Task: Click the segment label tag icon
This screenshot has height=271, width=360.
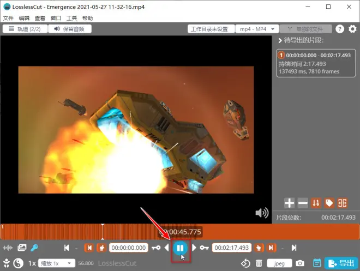Action: coord(329,203)
